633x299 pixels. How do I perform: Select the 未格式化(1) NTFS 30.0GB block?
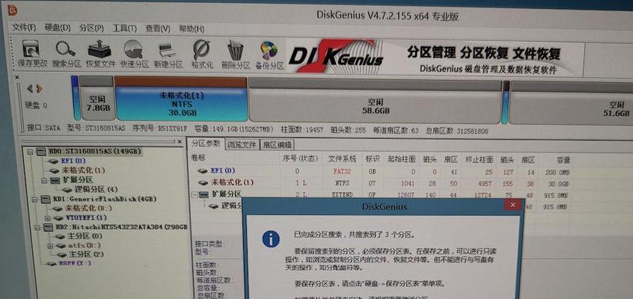point(182,99)
